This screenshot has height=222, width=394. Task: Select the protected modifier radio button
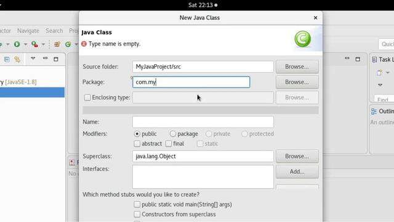click(x=244, y=134)
